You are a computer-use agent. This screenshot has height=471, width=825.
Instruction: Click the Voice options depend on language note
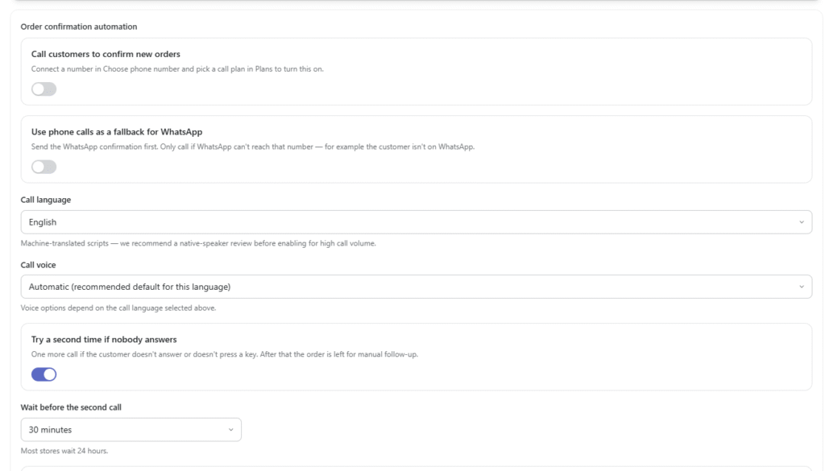(118, 308)
